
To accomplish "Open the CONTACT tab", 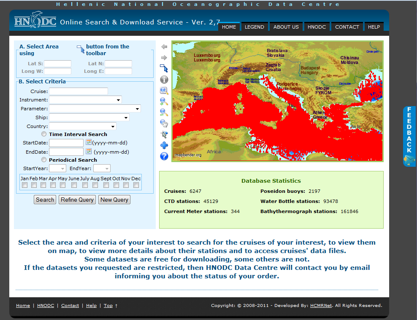I will [347, 27].
